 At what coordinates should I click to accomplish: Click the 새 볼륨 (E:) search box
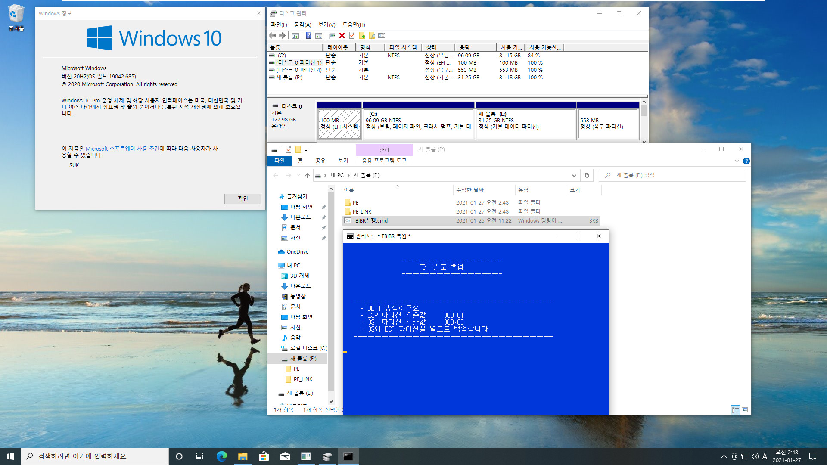pos(672,175)
